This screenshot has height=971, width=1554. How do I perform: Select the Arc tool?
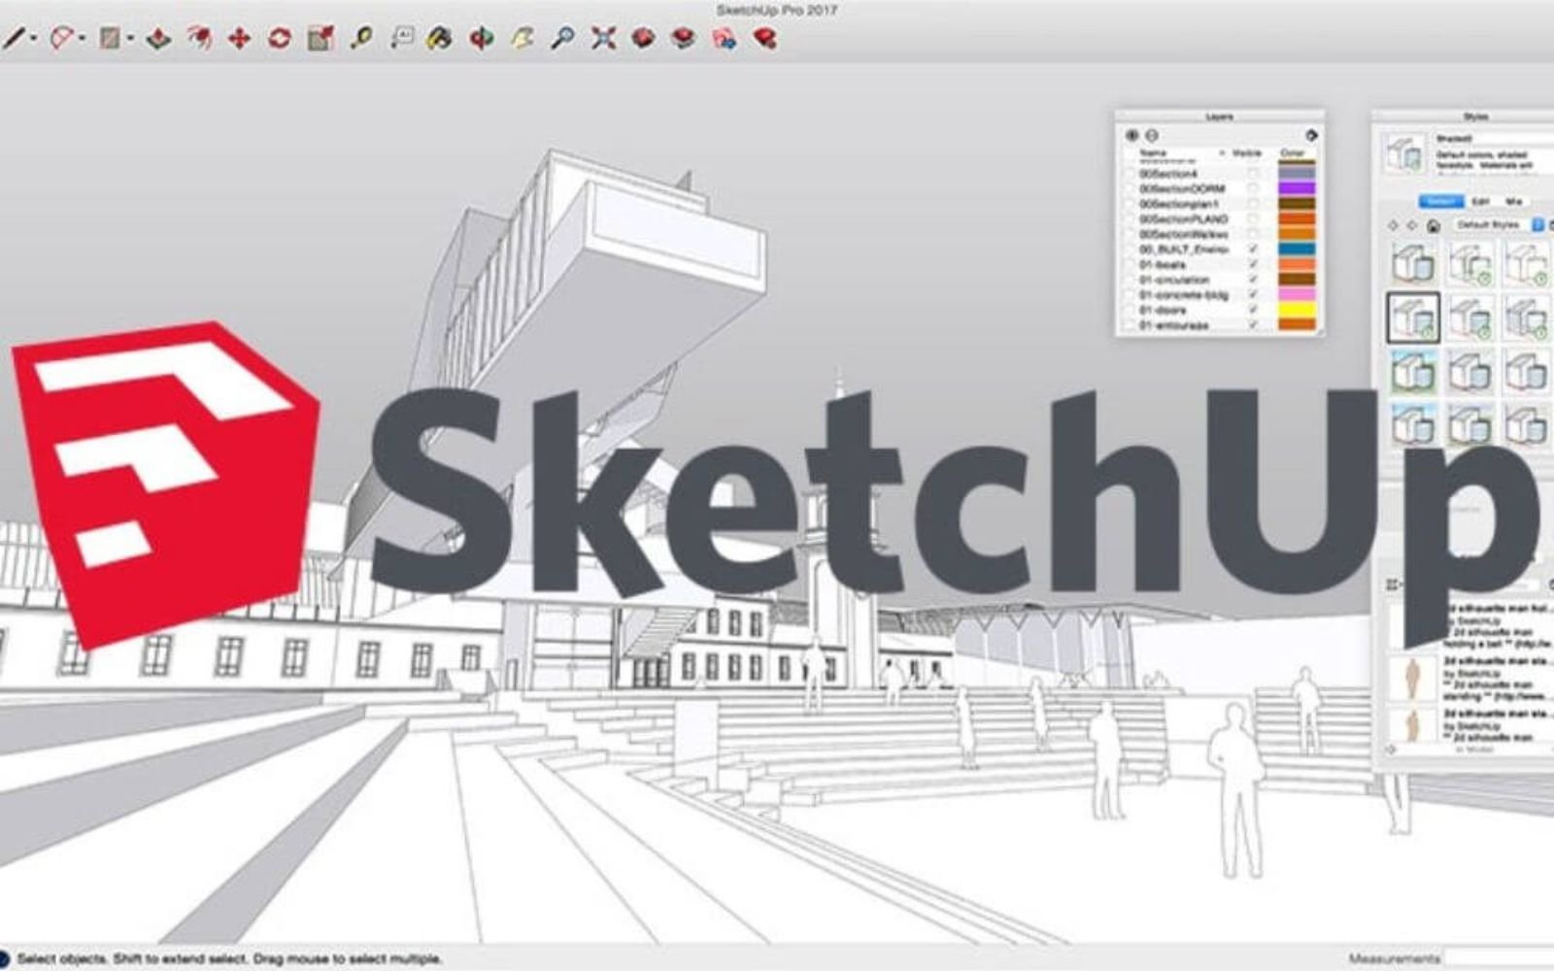(62, 37)
